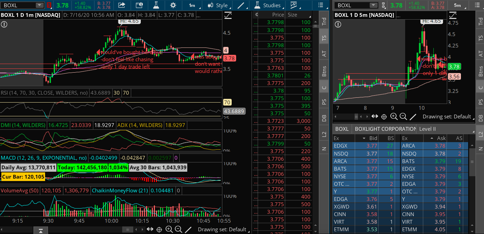The height and width of the screenshot is (234, 484).
Task: Select the drawing line tool in left toolbar
Action: coord(241,5)
